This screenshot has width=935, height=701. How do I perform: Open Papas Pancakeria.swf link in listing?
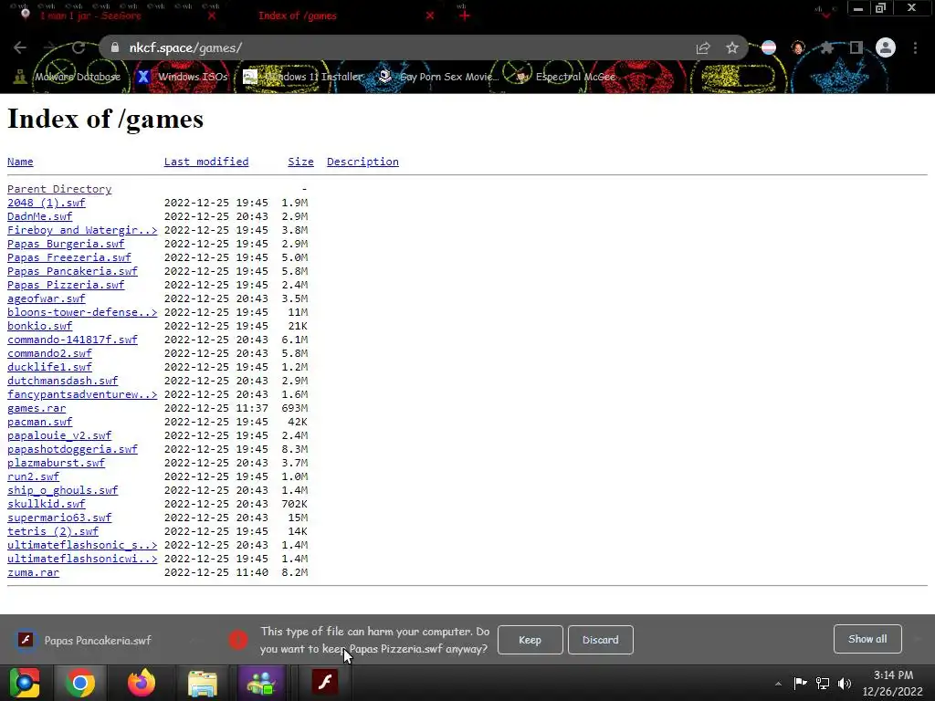pyautogui.click(x=72, y=271)
